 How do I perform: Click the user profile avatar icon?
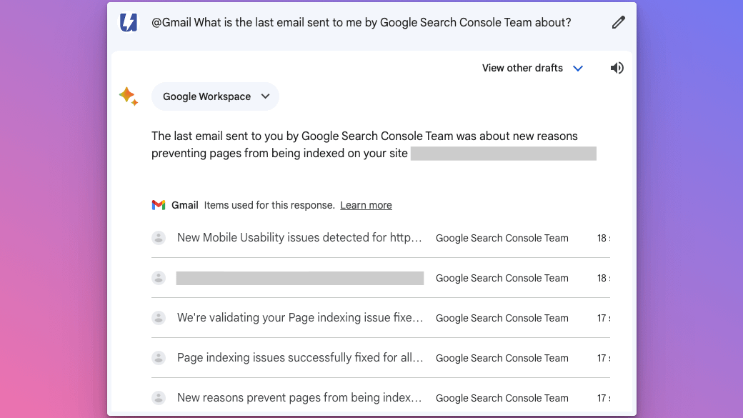tap(129, 23)
